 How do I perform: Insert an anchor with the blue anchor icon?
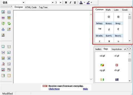[3, 29]
